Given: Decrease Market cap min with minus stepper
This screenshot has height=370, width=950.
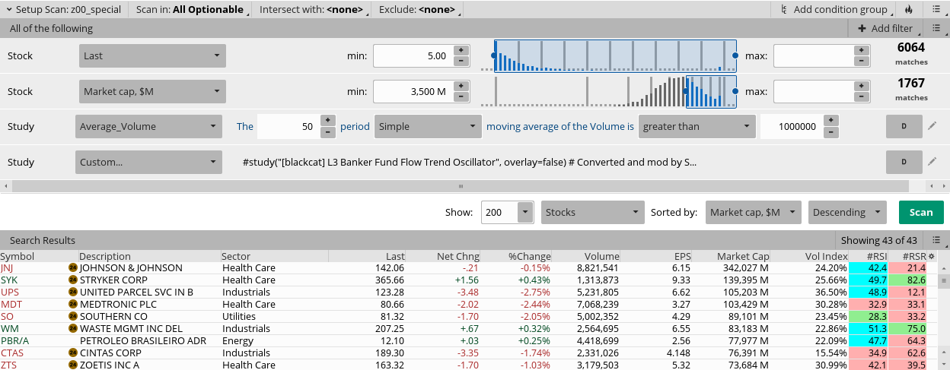Looking at the screenshot, I should coord(461,96).
